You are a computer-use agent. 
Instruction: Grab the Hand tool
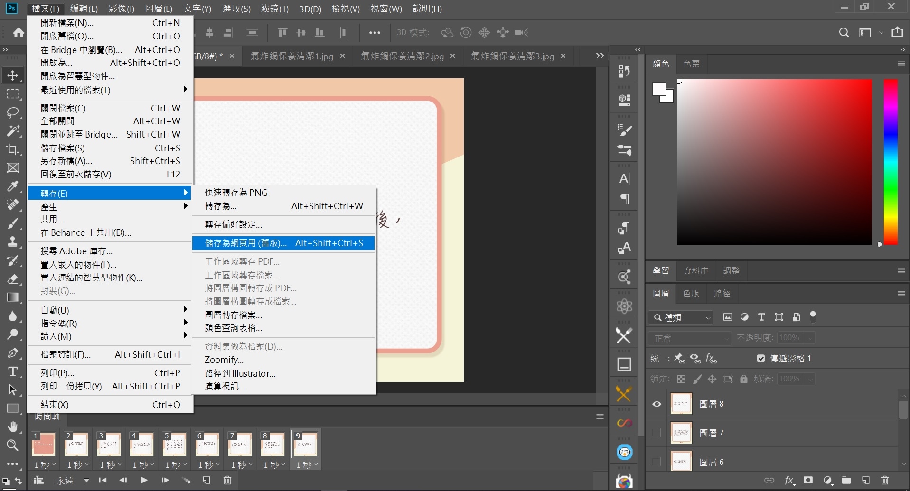pyautogui.click(x=13, y=426)
